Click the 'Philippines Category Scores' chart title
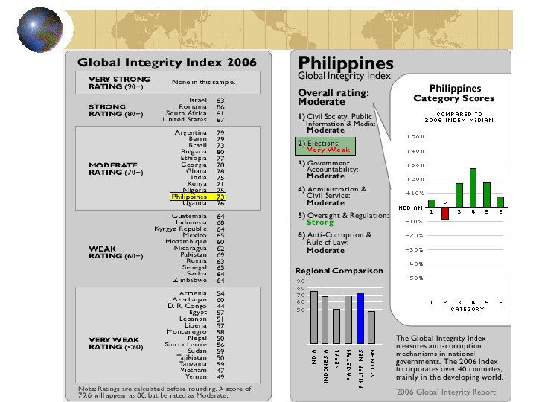The height and width of the screenshot is (402, 536). point(454,93)
